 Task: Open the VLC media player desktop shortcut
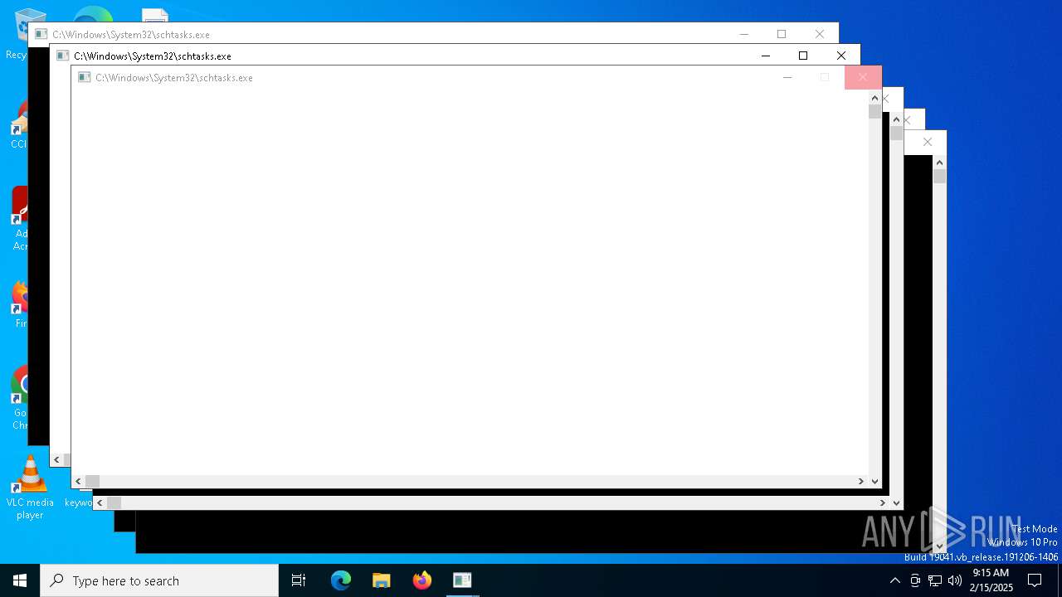pos(30,488)
